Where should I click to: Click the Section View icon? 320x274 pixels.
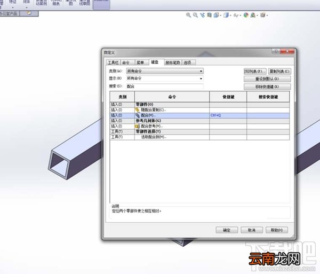coord(209,15)
